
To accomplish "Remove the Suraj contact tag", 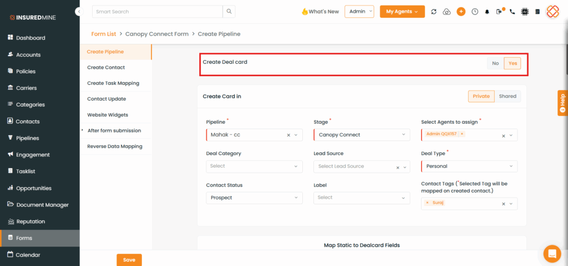I will [427, 203].
